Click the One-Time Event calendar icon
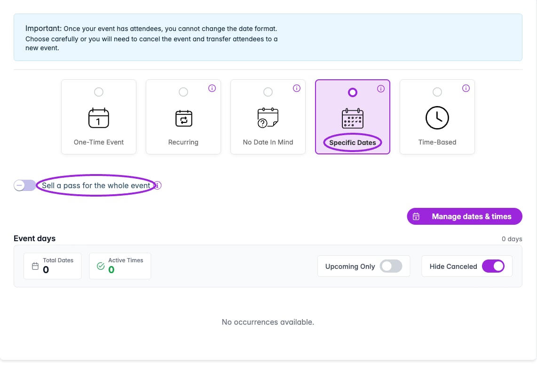 pos(99,118)
